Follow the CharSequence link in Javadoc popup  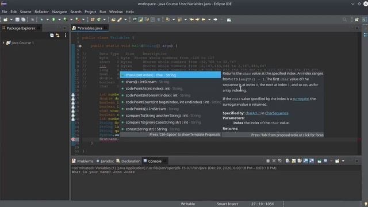pyautogui.click(x=277, y=113)
